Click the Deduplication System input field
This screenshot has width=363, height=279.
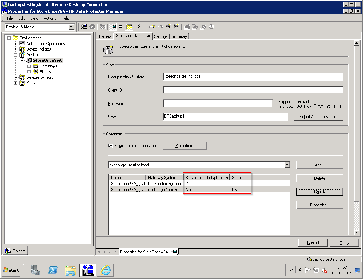253,77
